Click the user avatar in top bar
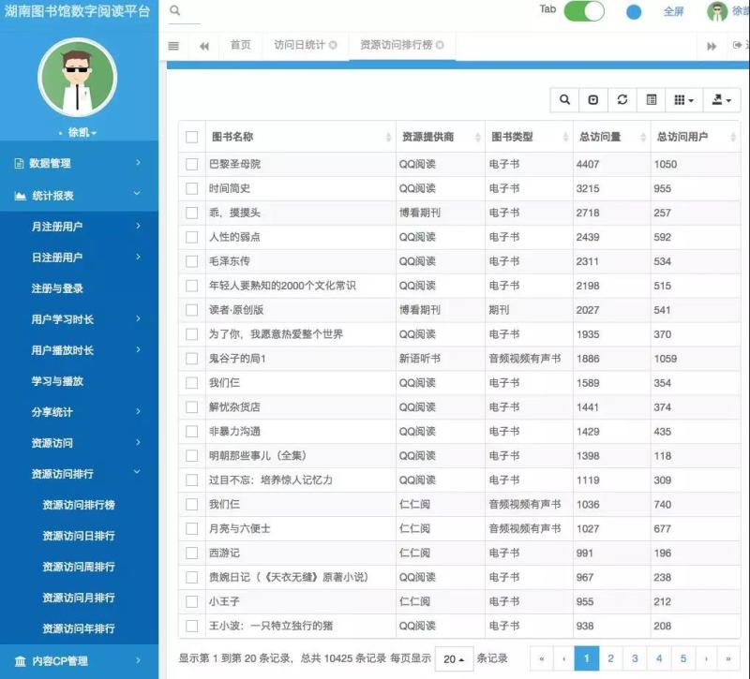750x679 pixels. pyautogui.click(x=717, y=12)
